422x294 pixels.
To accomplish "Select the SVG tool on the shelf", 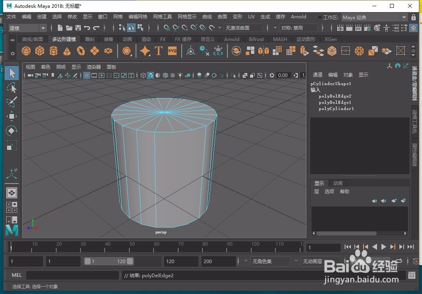I will click(x=172, y=51).
